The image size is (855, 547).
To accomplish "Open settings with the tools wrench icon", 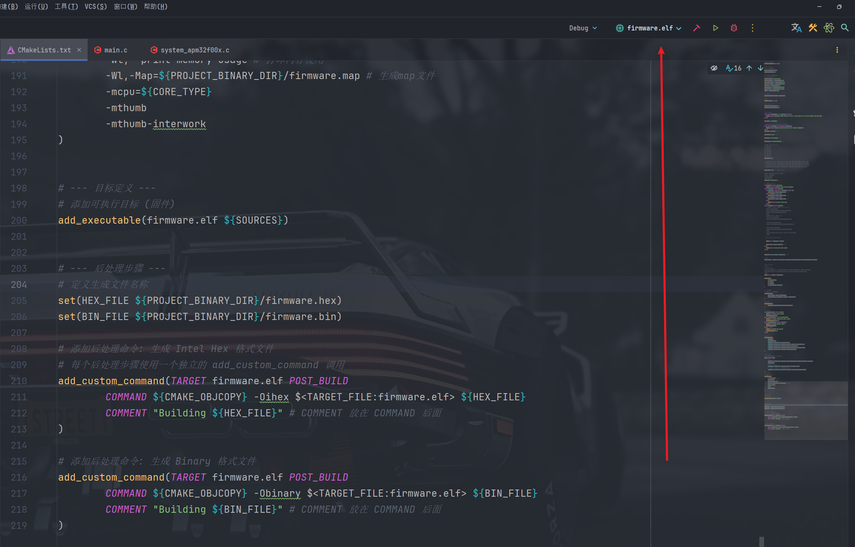I will [813, 28].
